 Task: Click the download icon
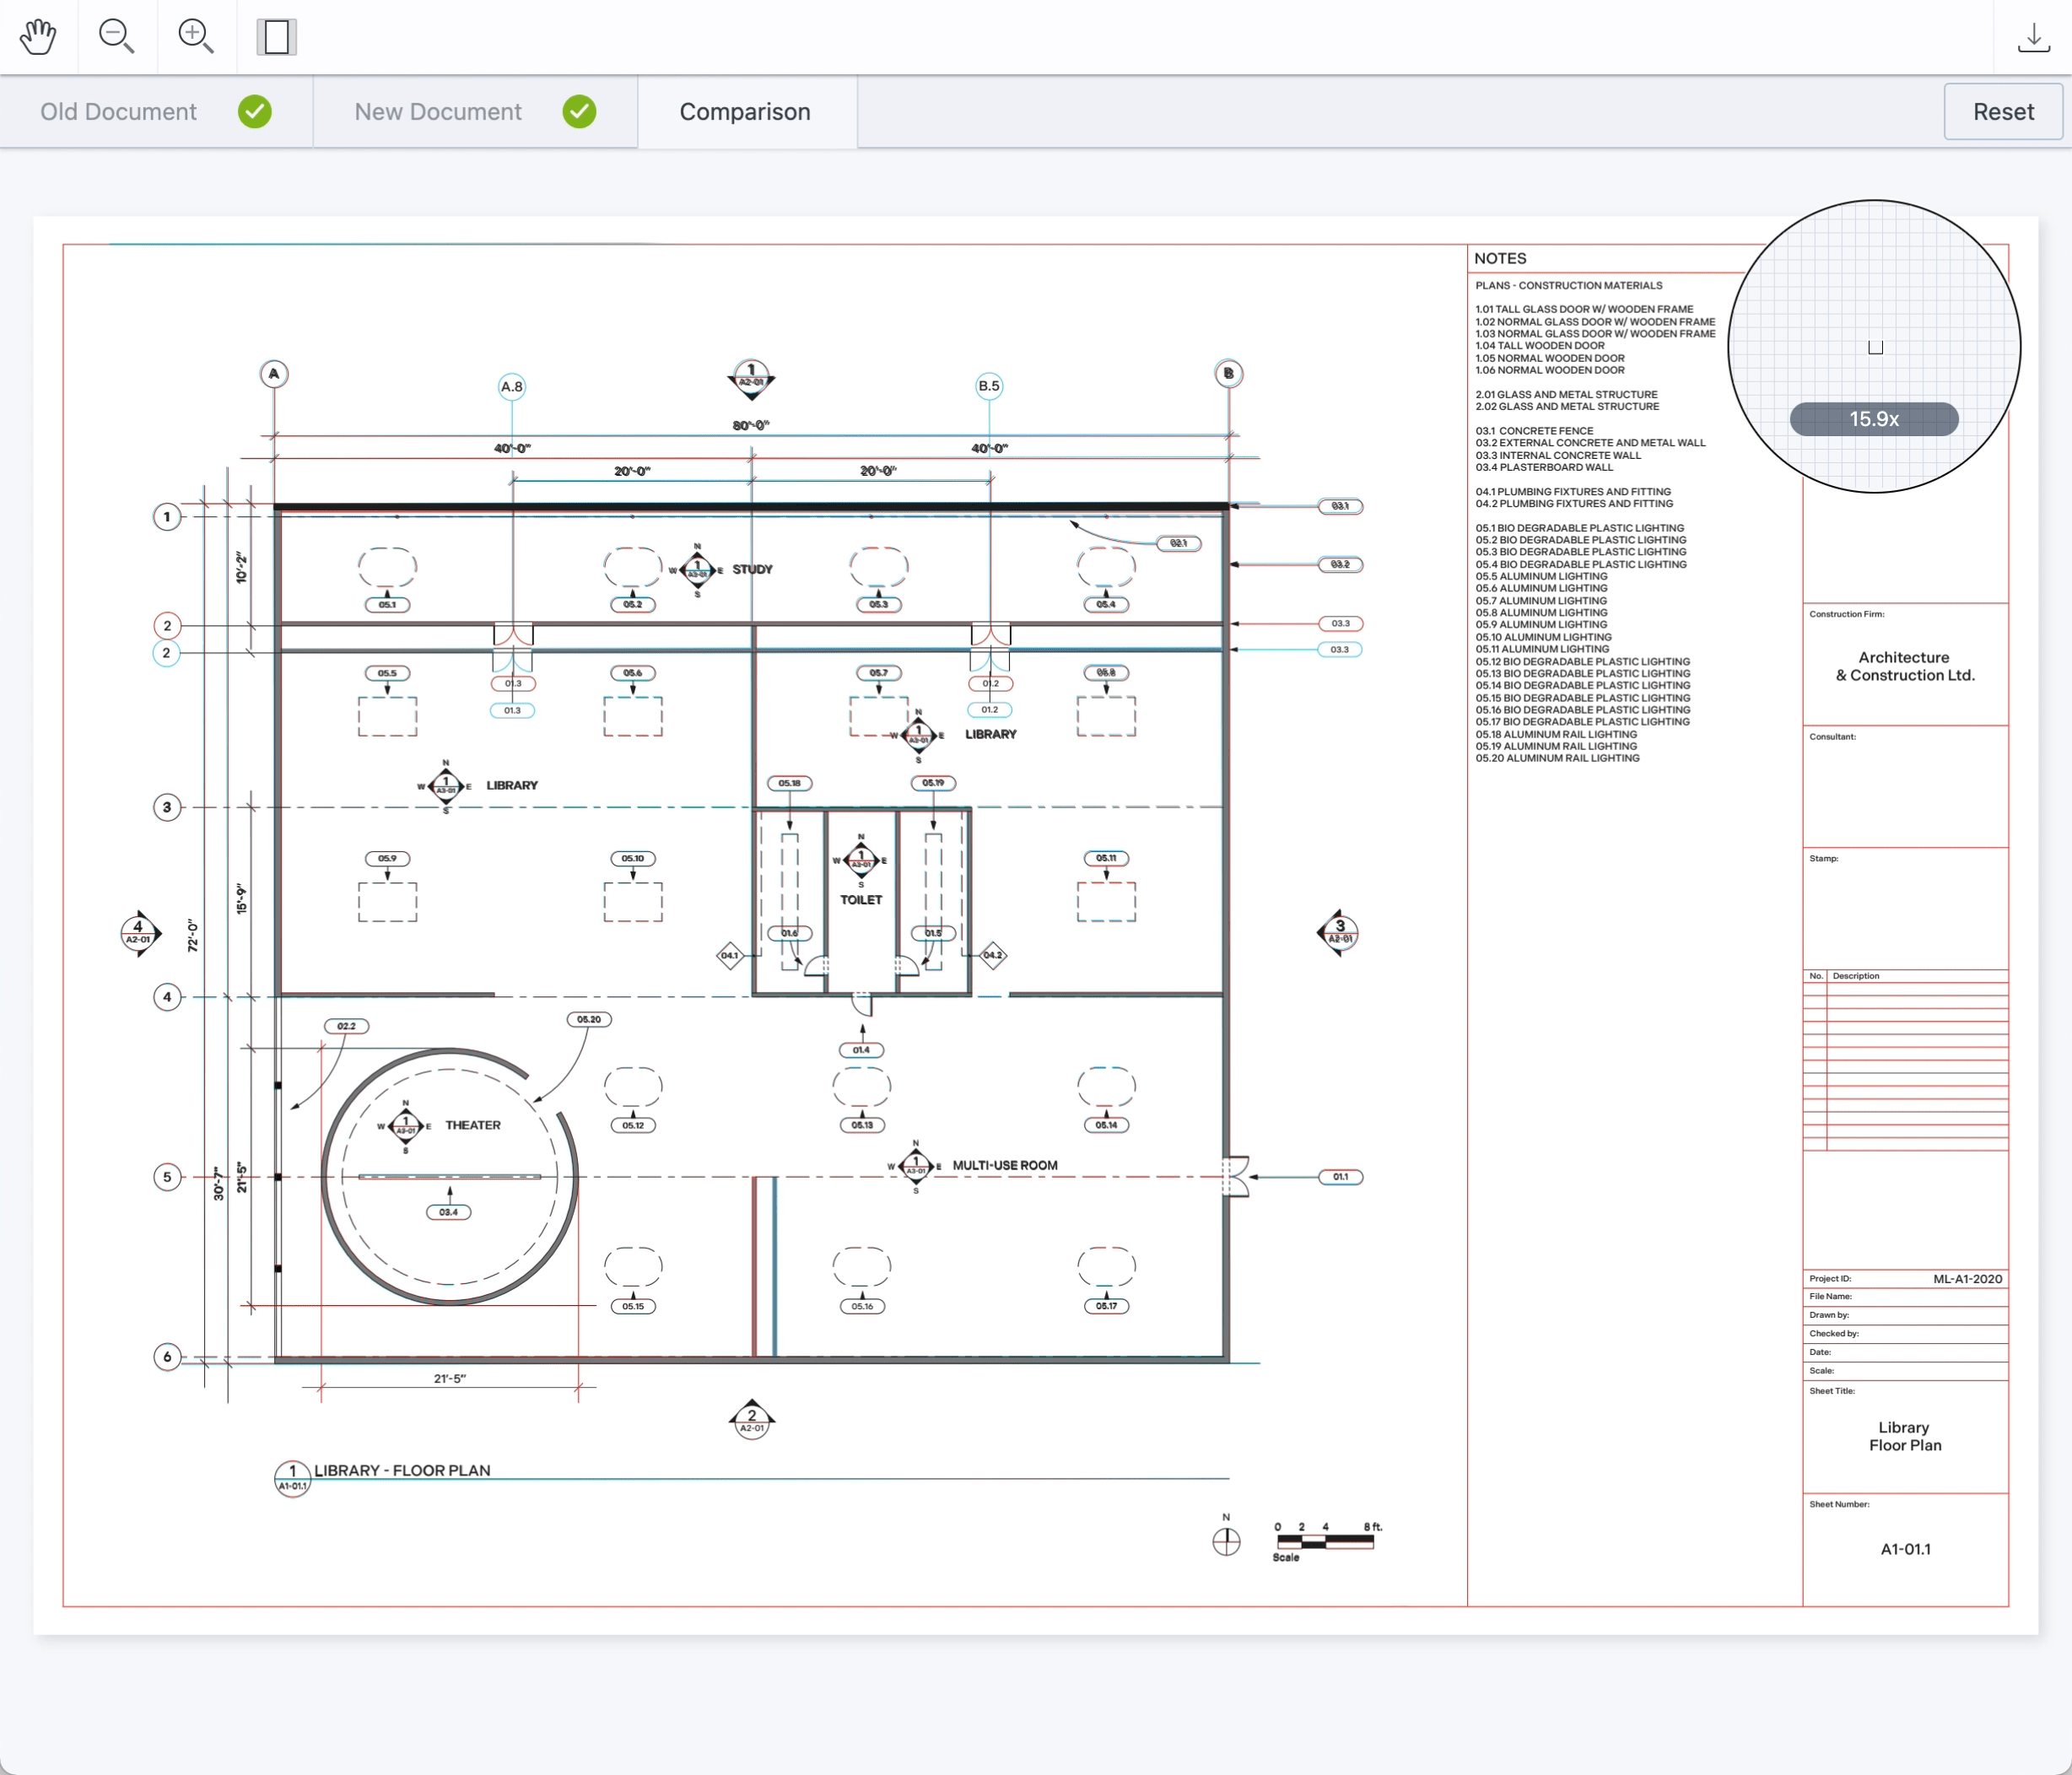point(2033,37)
